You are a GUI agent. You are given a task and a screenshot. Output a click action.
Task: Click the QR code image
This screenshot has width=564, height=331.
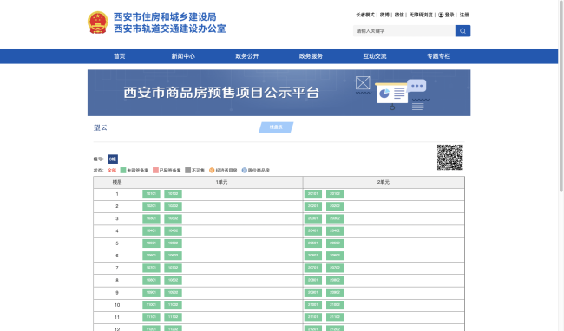tap(450, 157)
